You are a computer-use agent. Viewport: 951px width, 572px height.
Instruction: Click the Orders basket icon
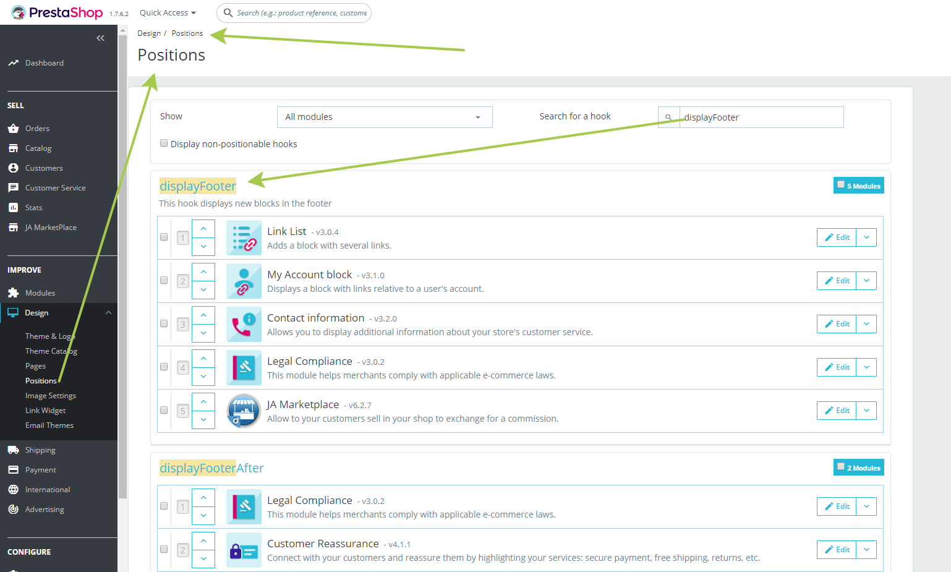tap(13, 129)
